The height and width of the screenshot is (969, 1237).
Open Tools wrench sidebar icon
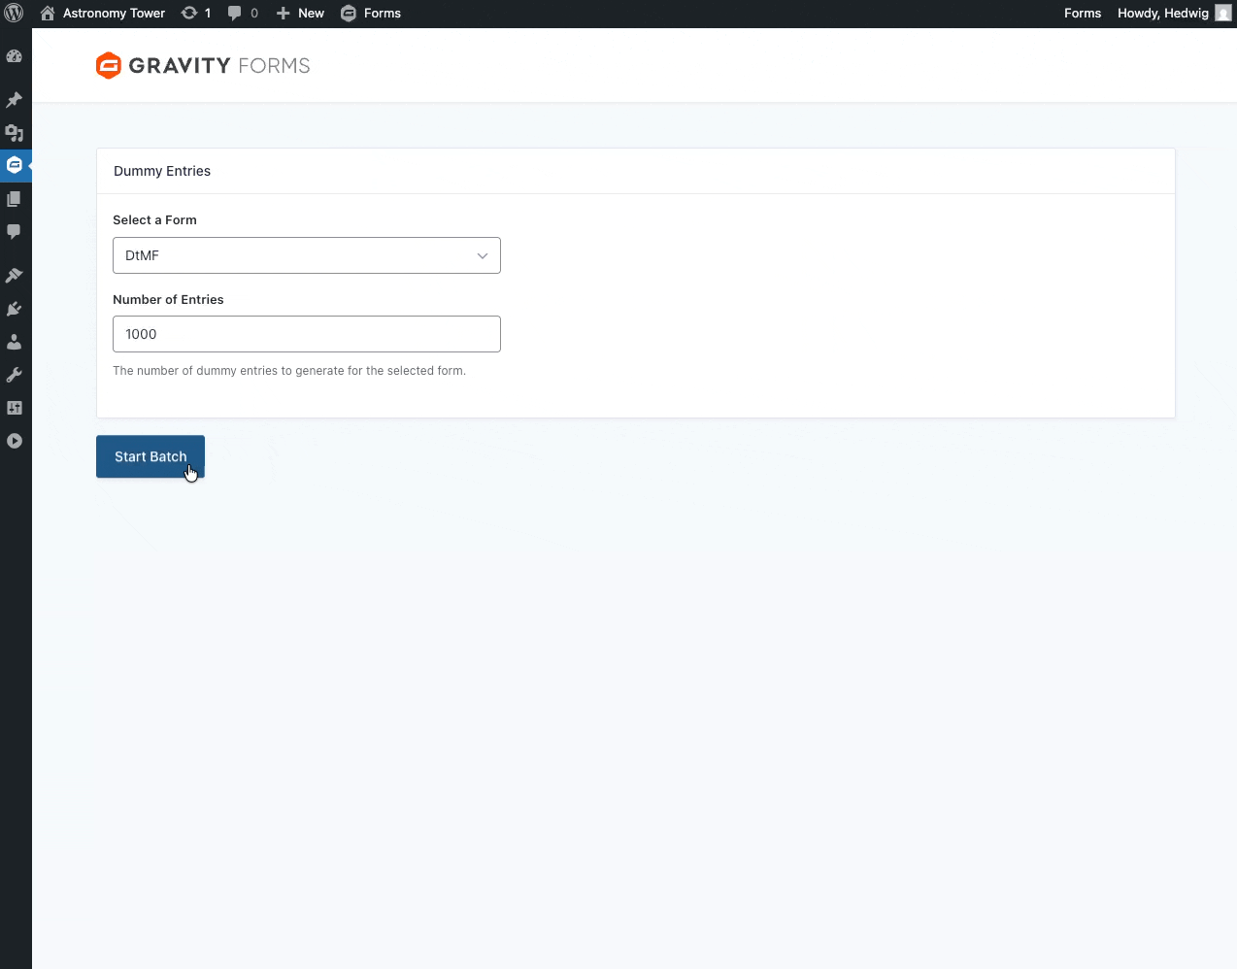[15, 375]
